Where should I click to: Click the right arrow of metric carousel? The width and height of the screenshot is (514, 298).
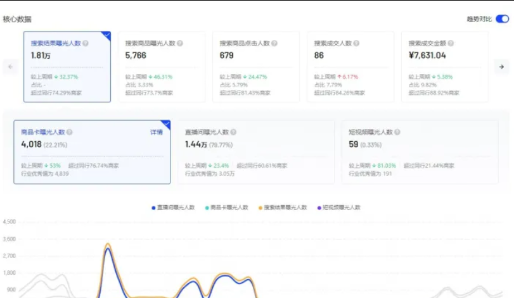(x=501, y=66)
